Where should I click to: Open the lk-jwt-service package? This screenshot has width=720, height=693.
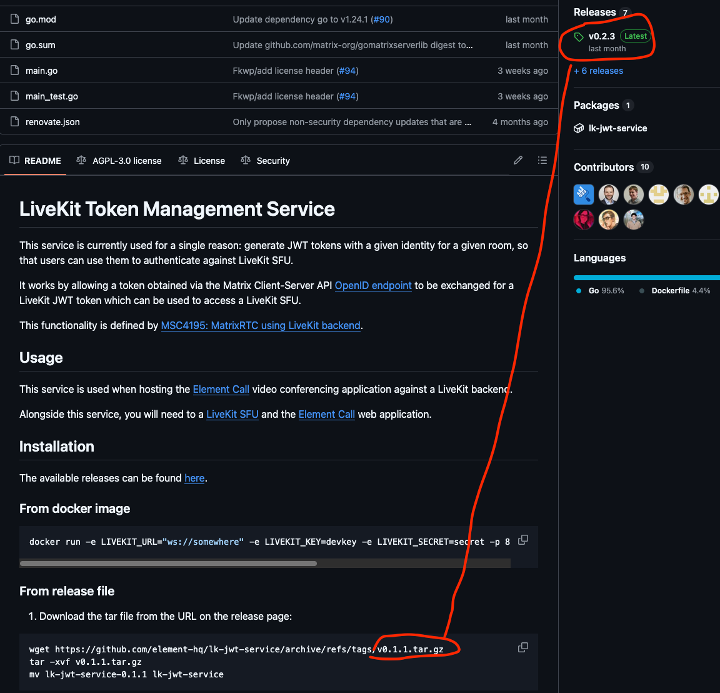pyautogui.click(x=617, y=128)
